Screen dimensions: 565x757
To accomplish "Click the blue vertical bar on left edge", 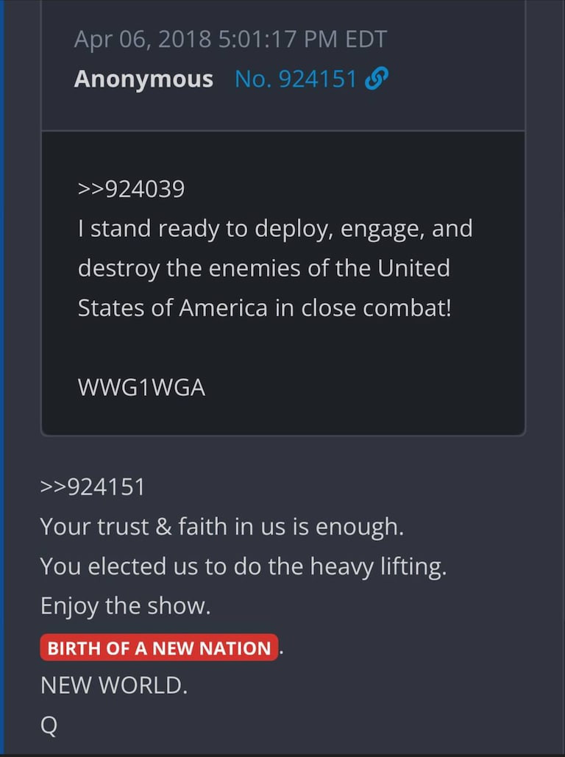I will 2,377.
